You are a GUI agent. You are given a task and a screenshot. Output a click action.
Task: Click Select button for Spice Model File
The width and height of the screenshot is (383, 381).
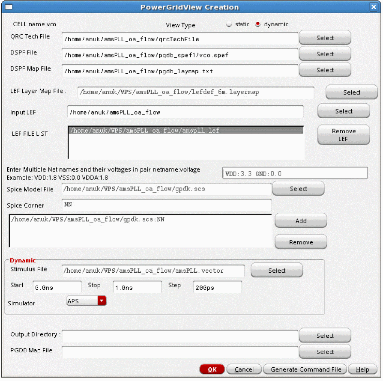[x=298, y=189]
